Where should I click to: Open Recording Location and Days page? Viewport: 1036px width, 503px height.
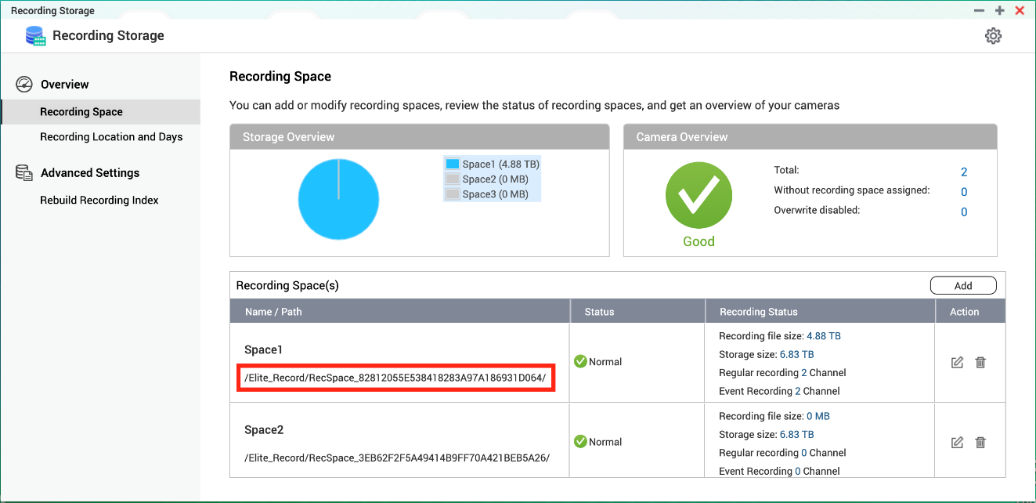111,137
